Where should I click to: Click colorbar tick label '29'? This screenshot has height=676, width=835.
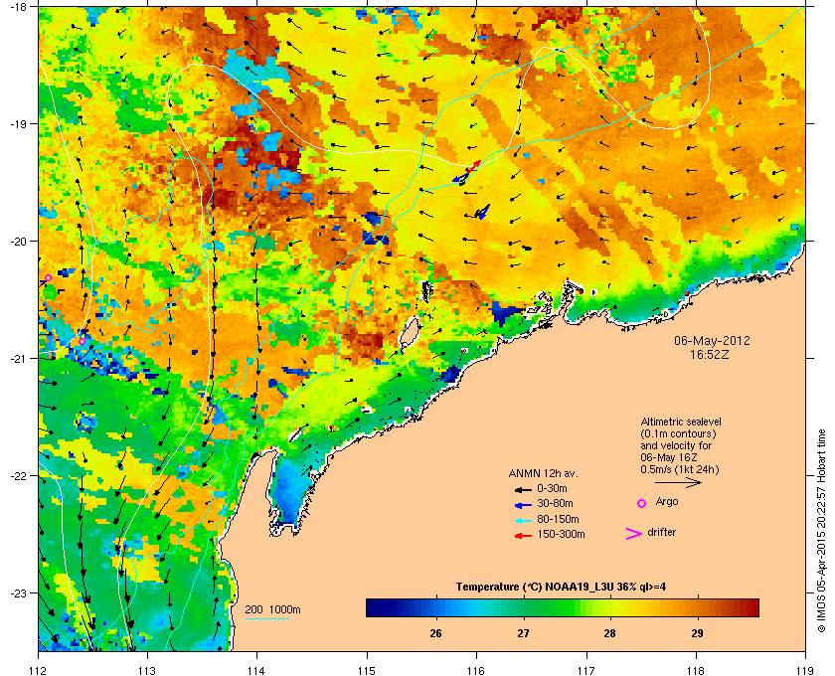[697, 633]
